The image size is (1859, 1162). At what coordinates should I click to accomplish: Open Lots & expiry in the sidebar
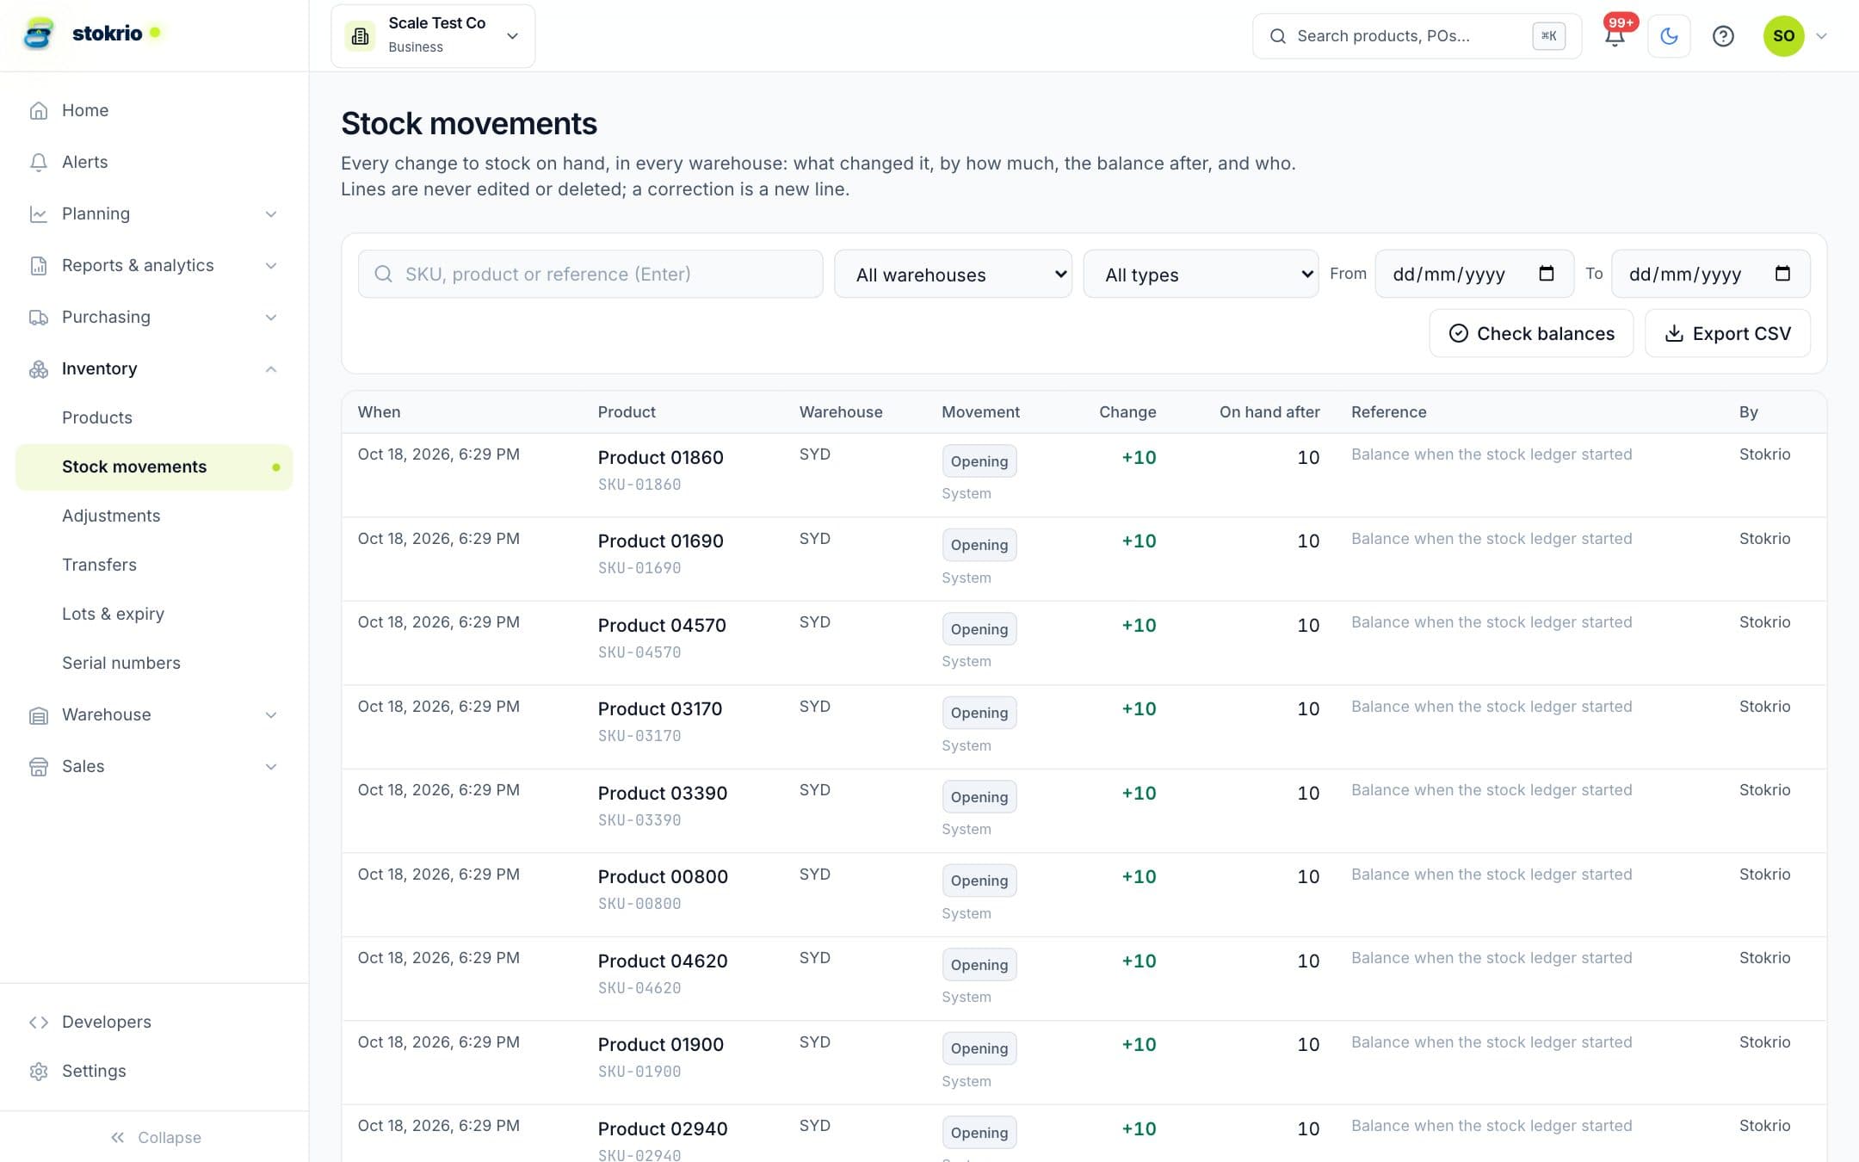pyautogui.click(x=113, y=614)
